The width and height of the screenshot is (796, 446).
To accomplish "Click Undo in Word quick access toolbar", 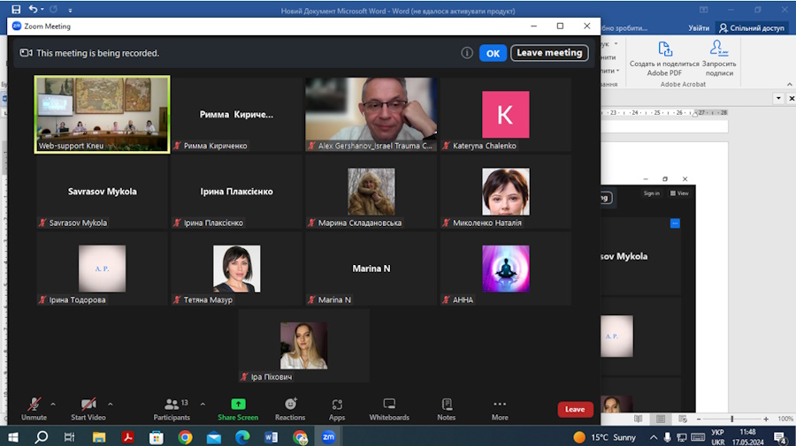I will (33, 9).
